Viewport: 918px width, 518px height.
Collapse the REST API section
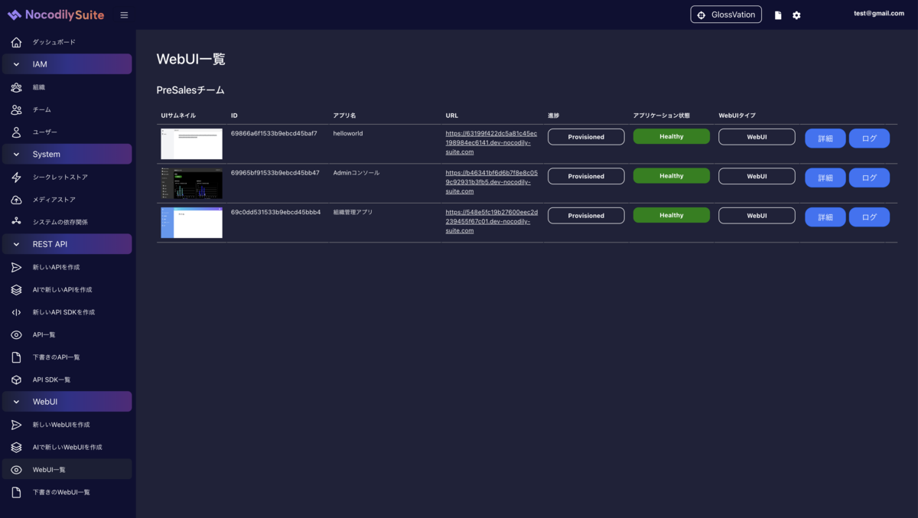[x=67, y=244]
